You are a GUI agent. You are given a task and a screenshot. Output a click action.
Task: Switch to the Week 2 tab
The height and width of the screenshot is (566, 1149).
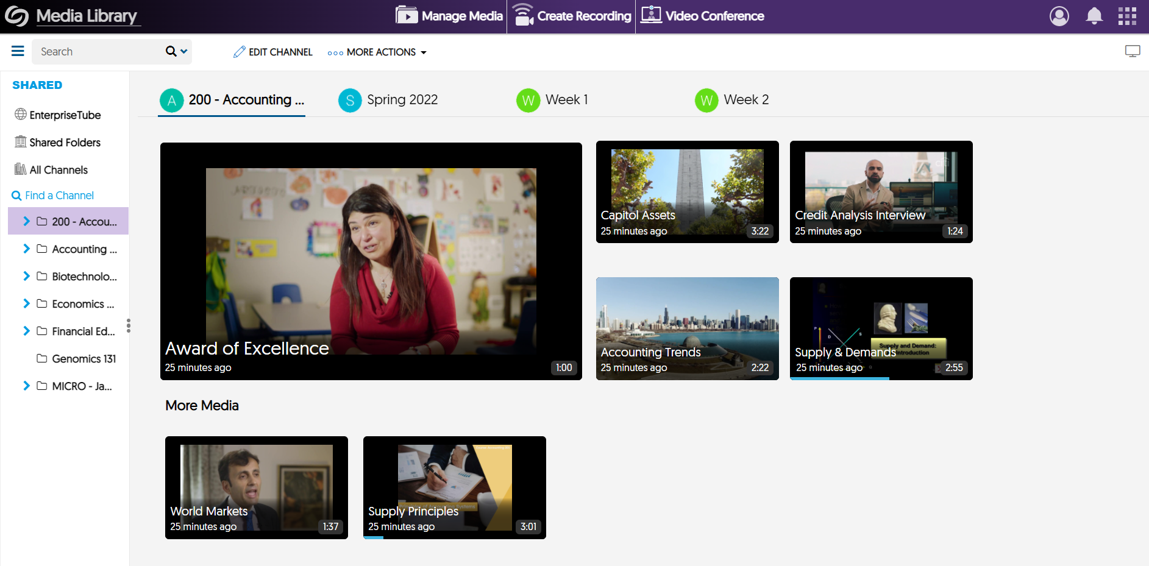(733, 100)
